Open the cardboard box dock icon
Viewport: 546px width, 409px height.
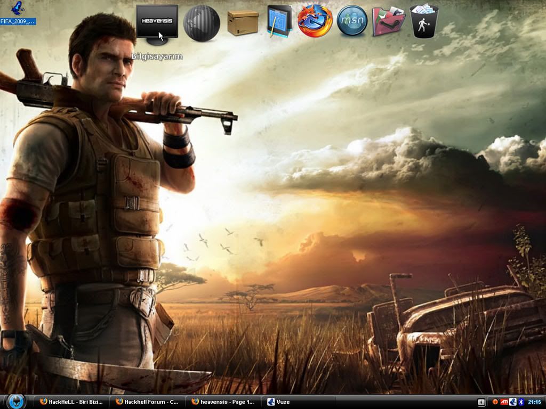click(243, 22)
